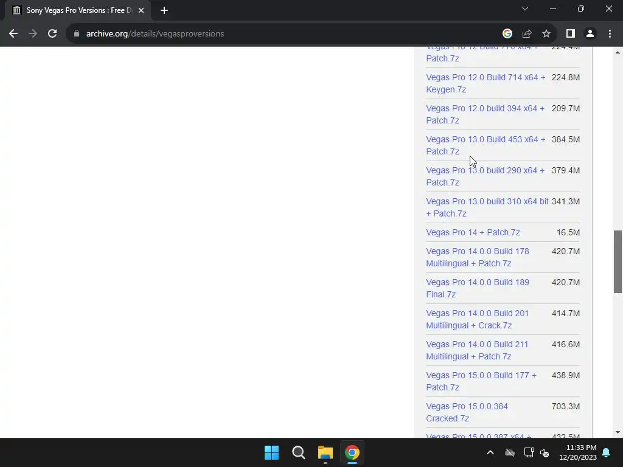
Task: Open Vegas Pro 15.0.0 Build 177 + Patch.7z
Action: (481, 381)
